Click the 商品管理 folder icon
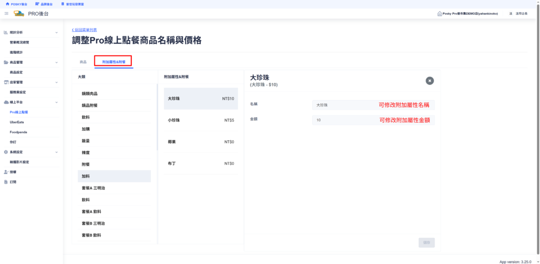Viewport: 540px width, 264px height. tap(6, 62)
